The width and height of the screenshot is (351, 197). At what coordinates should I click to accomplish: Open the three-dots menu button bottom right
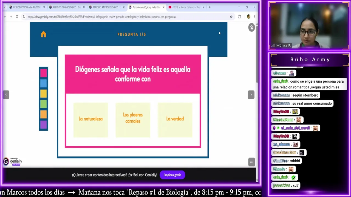coord(251,162)
